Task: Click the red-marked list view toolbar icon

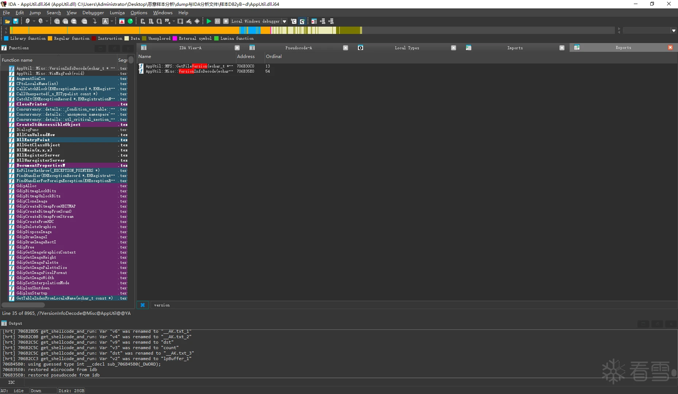Action: 314,22
